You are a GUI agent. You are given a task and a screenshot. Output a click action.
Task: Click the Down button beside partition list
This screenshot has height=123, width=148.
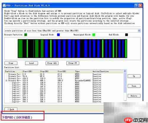pyautogui.click(x=134, y=86)
